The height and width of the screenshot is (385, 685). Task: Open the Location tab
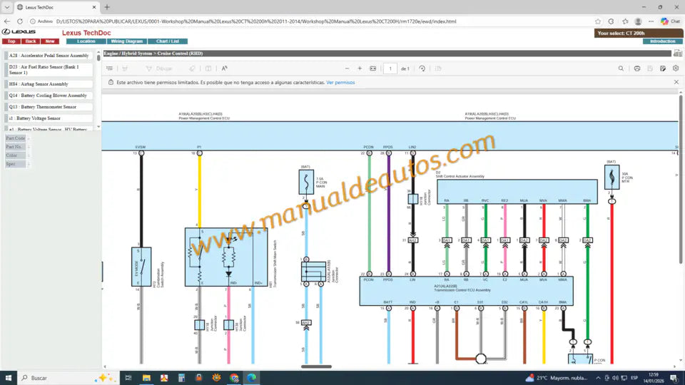(x=86, y=41)
